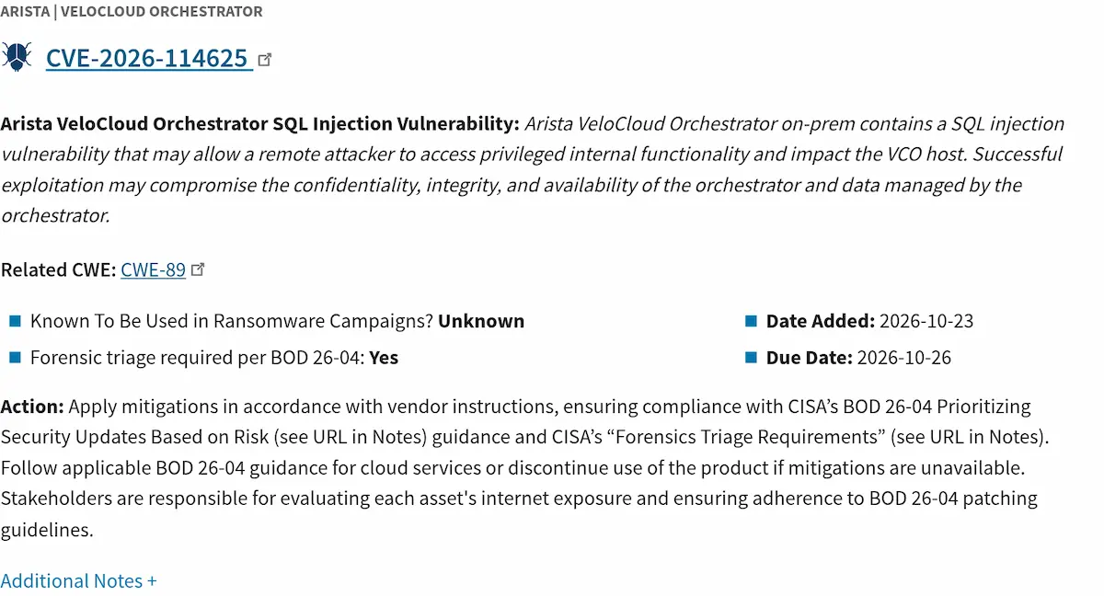Image resolution: width=1104 pixels, height=596 pixels.
Task: Click the Related CWE label
Action: pos(59,269)
